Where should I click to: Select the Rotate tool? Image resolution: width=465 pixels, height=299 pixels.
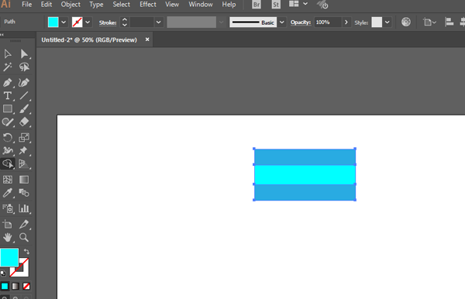8,138
